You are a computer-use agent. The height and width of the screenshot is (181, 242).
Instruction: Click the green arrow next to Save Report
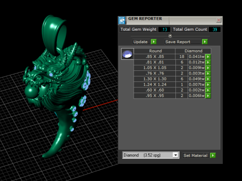point(205,42)
